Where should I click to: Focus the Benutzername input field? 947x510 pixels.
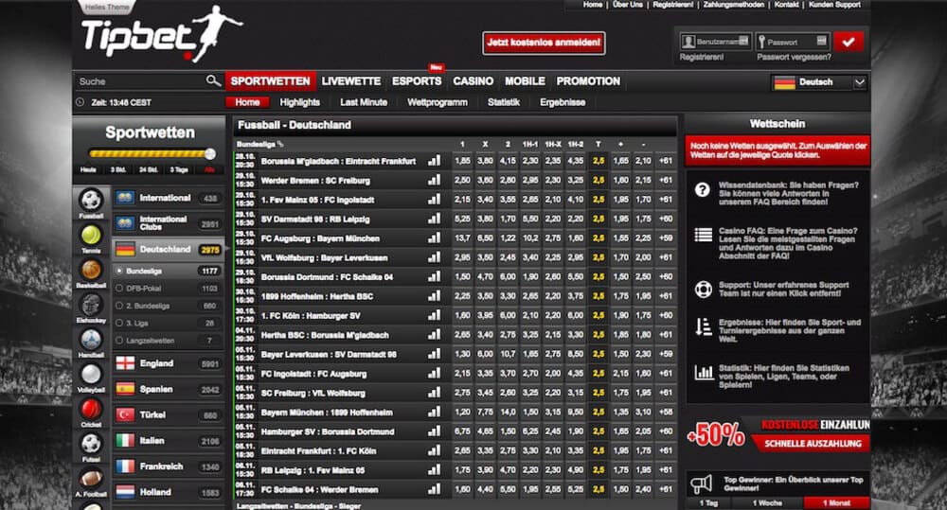coord(716,42)
